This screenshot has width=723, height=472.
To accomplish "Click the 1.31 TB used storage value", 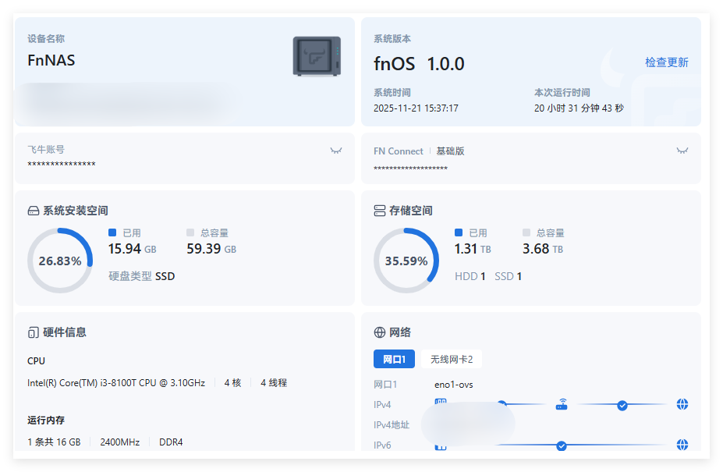I will 473,249.
